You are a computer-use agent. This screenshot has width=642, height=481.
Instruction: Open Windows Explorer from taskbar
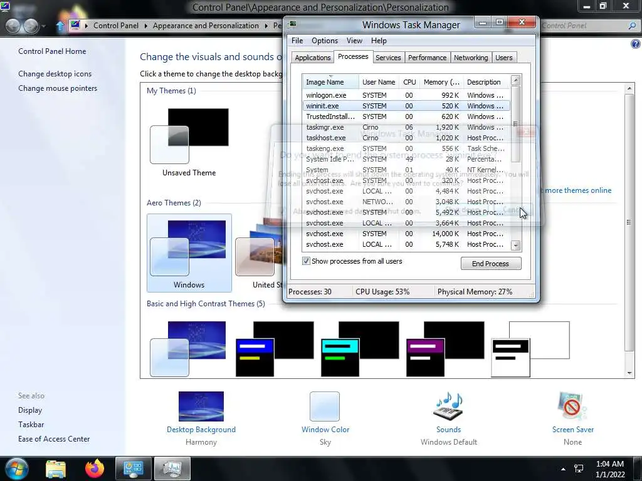pyautogui.click(x=55, y=468)
